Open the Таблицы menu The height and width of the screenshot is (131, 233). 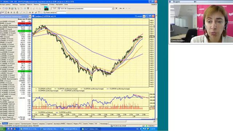(15, 4)
